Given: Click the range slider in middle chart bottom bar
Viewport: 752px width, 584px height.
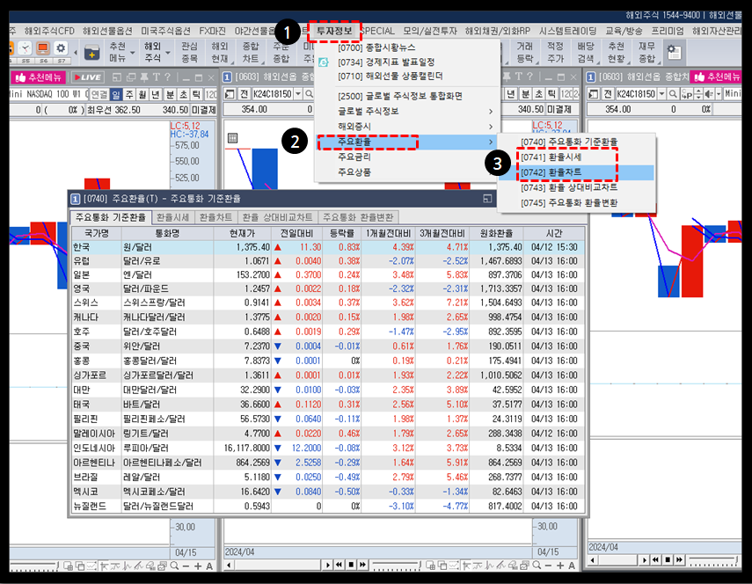Looking at the screenshot, I should 396,565.
